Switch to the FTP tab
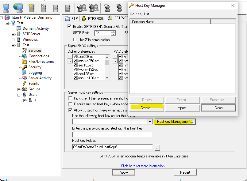The image size is (247, 181). click(71, 18)
